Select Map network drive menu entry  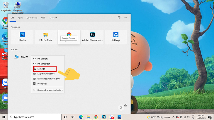click(x=48, y=74)
